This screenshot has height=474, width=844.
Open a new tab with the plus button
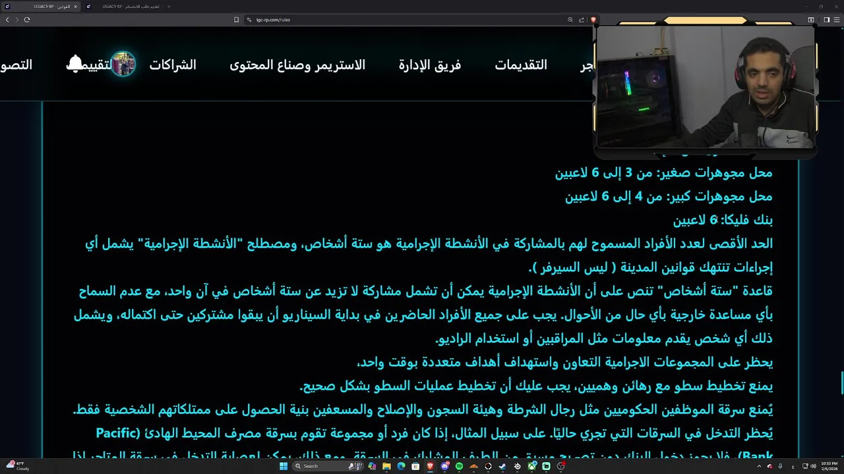pos(169,7)
